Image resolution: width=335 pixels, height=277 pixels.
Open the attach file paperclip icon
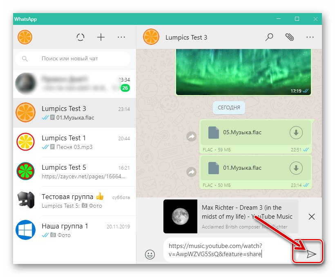coord(290,37)
